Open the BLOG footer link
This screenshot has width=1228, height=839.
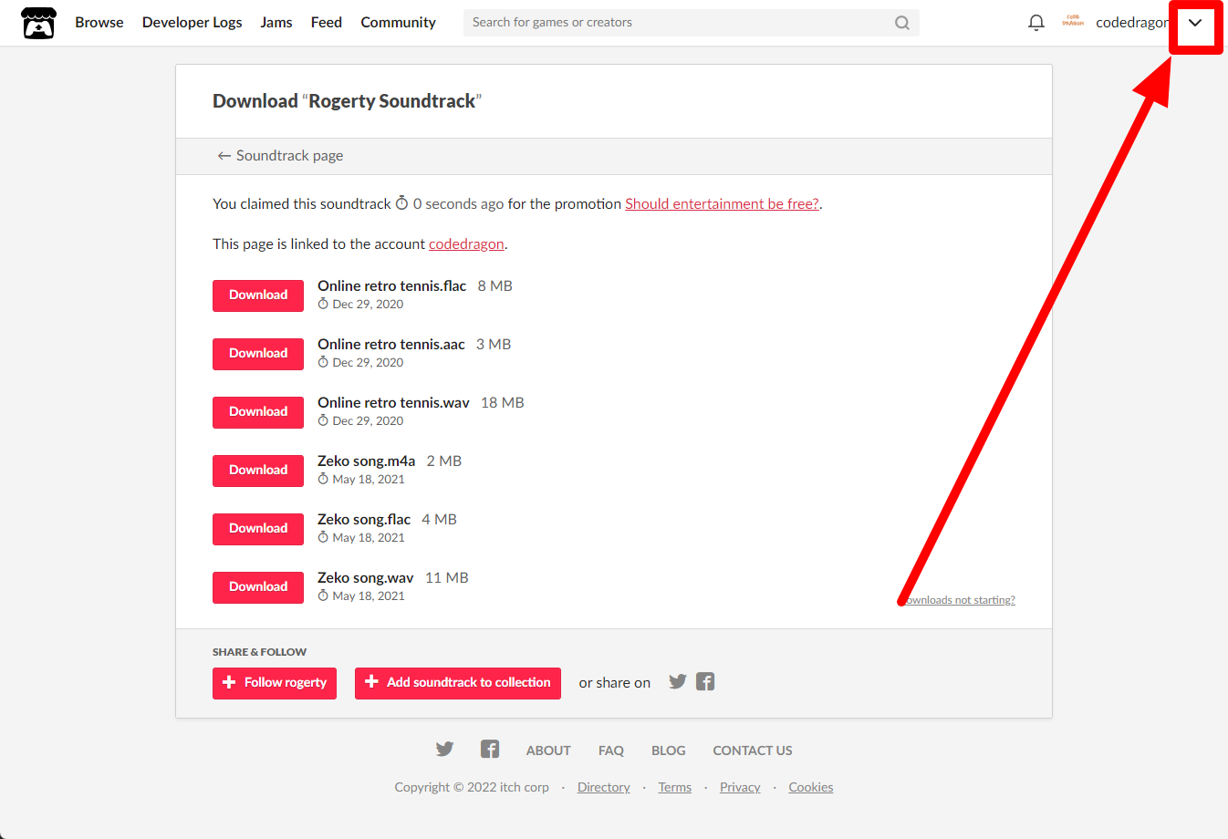pyautogui.click(x=669, y=751)
